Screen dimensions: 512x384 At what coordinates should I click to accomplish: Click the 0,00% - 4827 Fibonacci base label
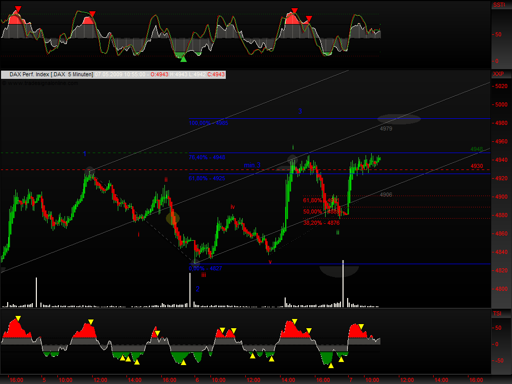(205, 268)
